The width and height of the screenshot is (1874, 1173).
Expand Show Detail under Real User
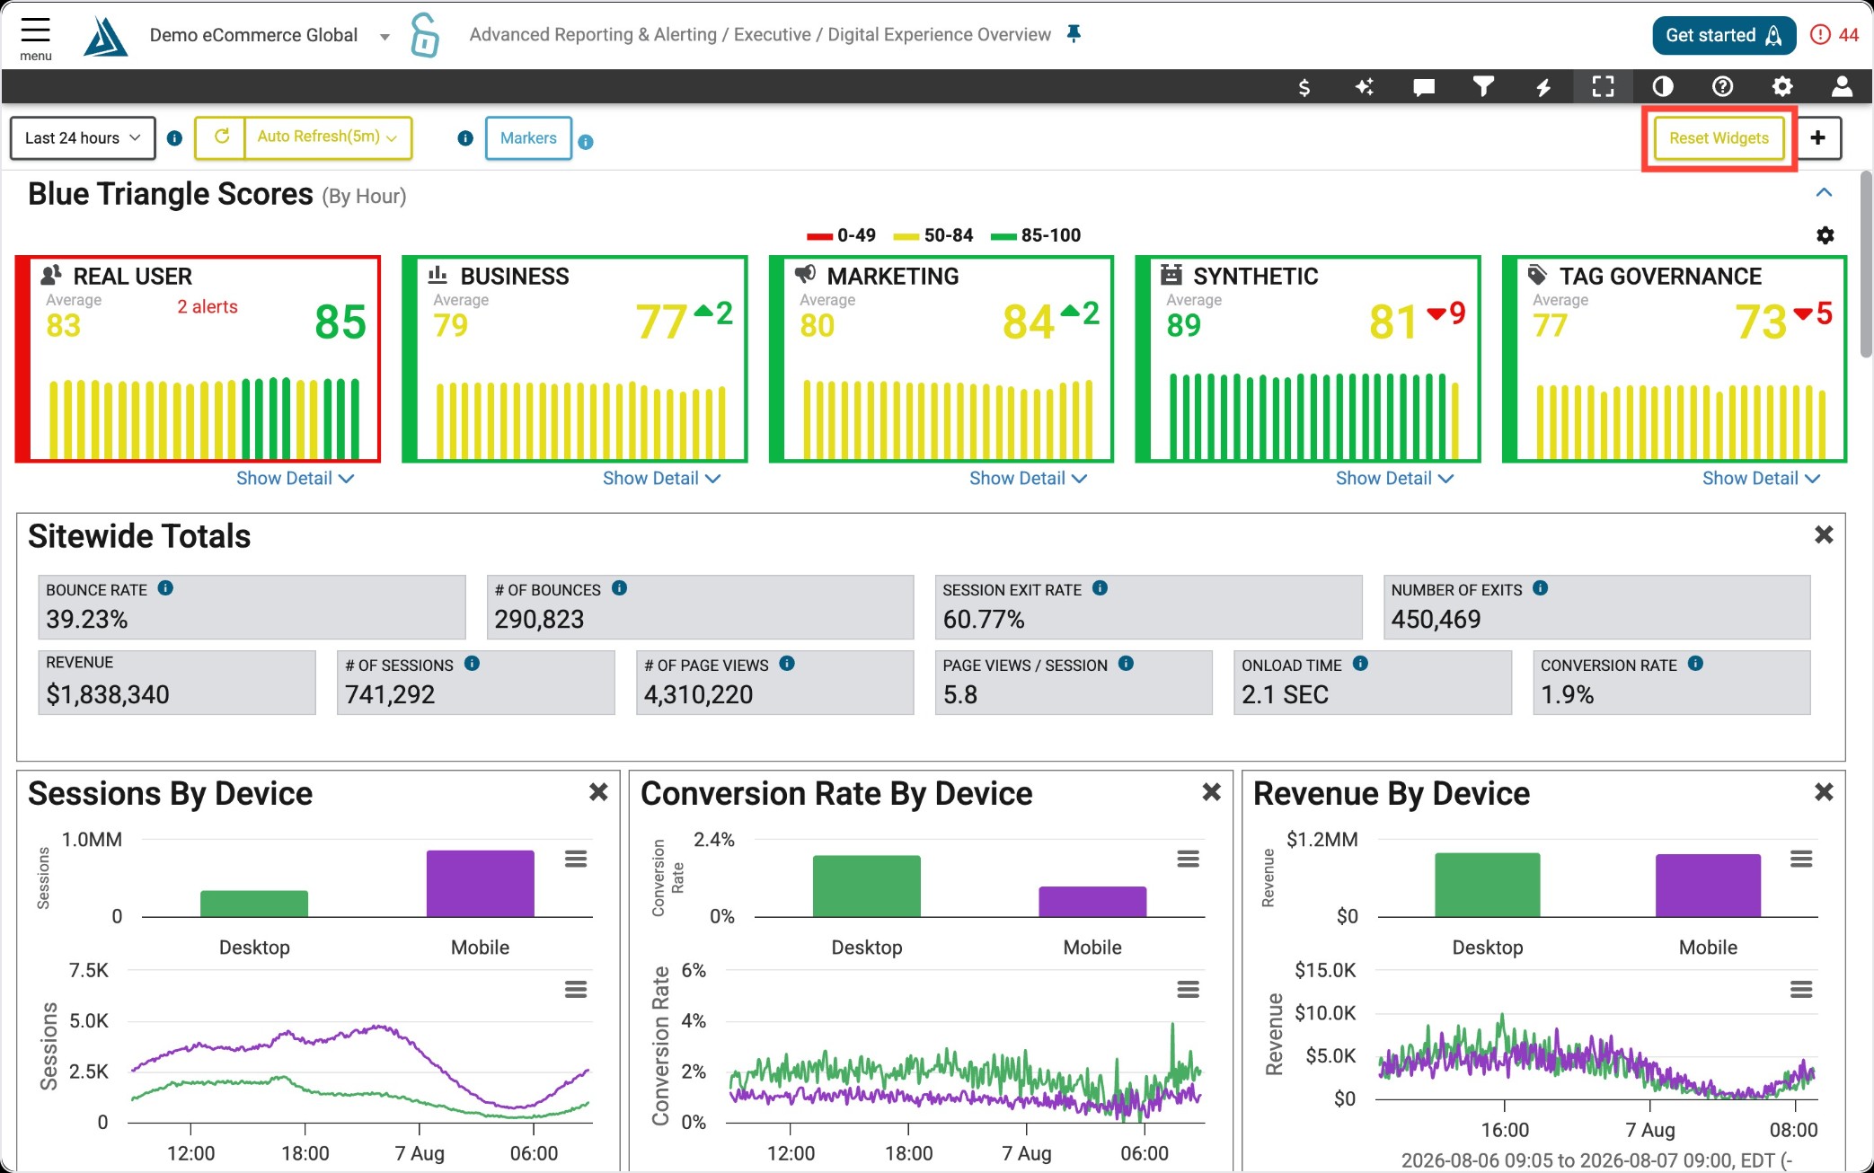click(295, 479)
